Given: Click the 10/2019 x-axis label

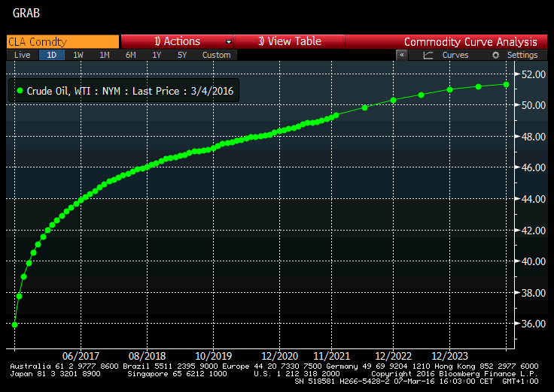Looking at the screenshot, I should pyautogui.click(x=214, y=356).
